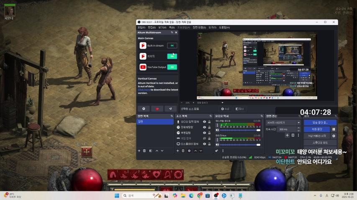Delete selected scene with trash icon

tap(145, 150)
